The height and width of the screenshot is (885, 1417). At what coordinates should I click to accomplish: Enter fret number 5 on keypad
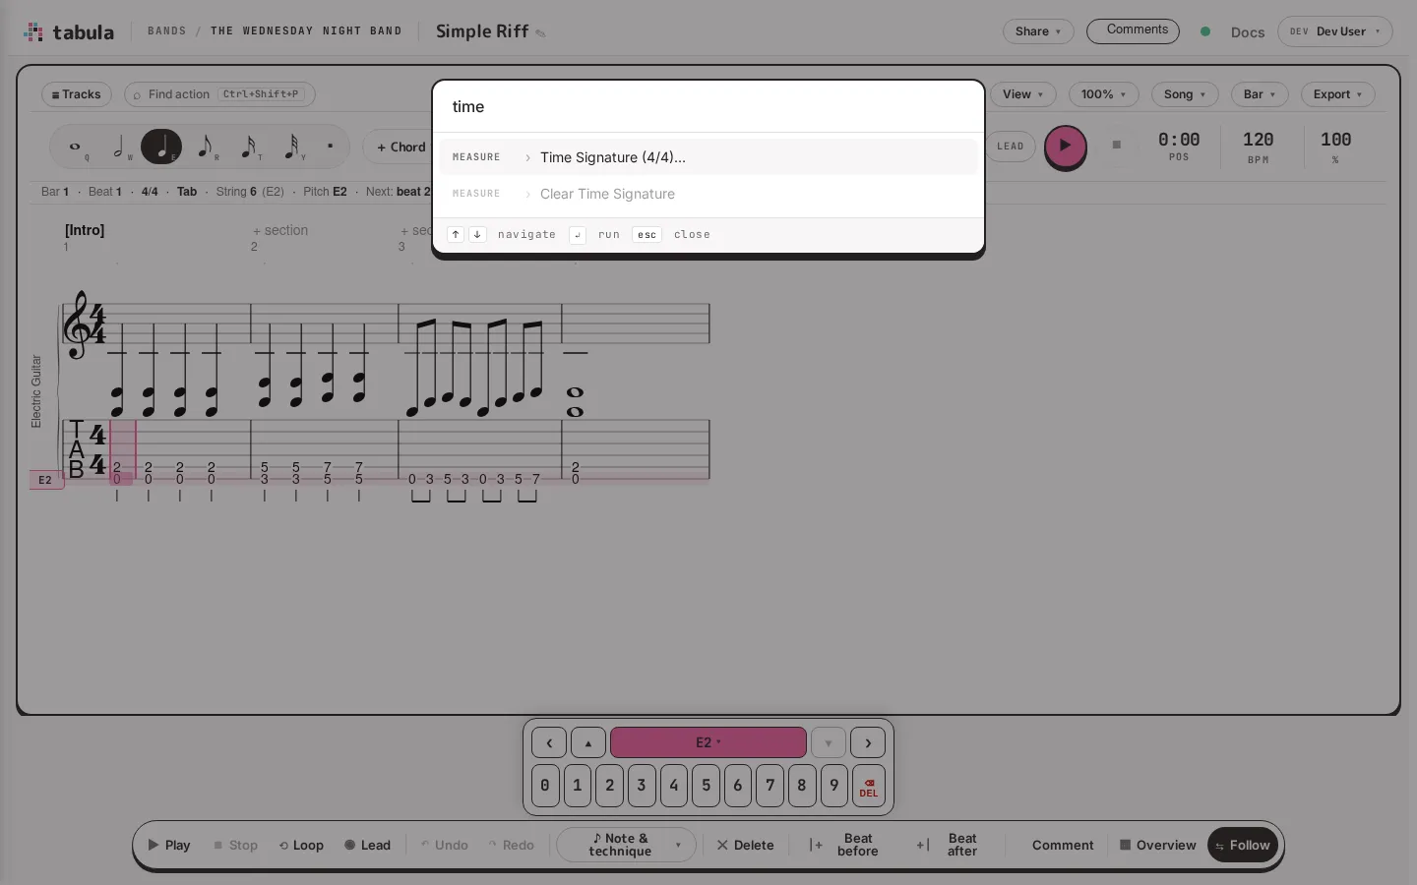click(706, 786)
